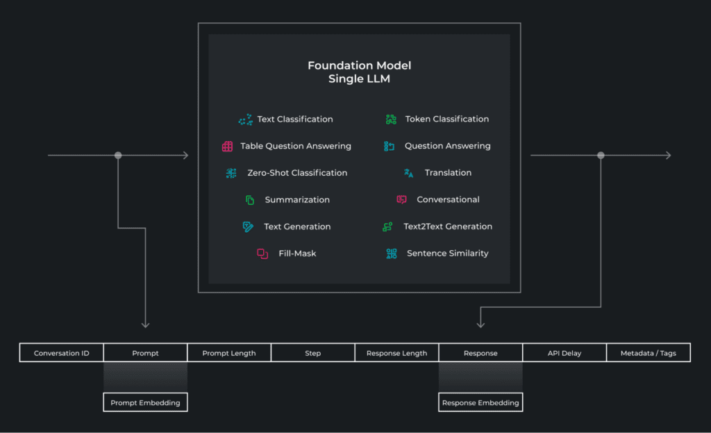Click the Response Embedding box
The height and width of the screenshot is (433, 711).
click(480, 402)
